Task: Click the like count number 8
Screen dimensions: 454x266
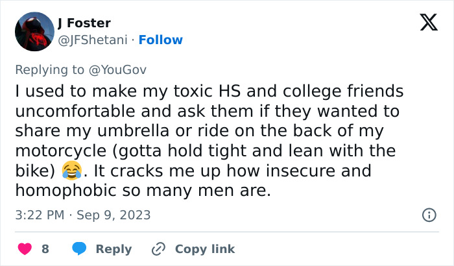Action: (x=45, y=249)
